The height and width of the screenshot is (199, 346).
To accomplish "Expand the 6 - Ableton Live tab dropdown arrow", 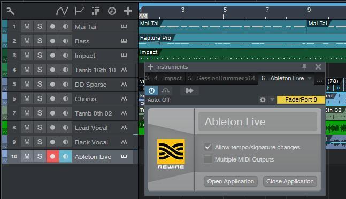I will click(x=310, y=78).
